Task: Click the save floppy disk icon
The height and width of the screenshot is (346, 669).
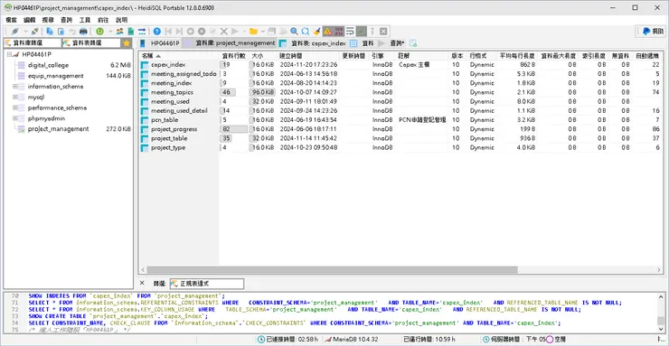Action: click(271, 31)
